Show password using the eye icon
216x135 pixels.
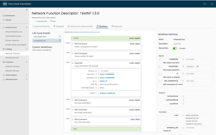coord(198,66)
